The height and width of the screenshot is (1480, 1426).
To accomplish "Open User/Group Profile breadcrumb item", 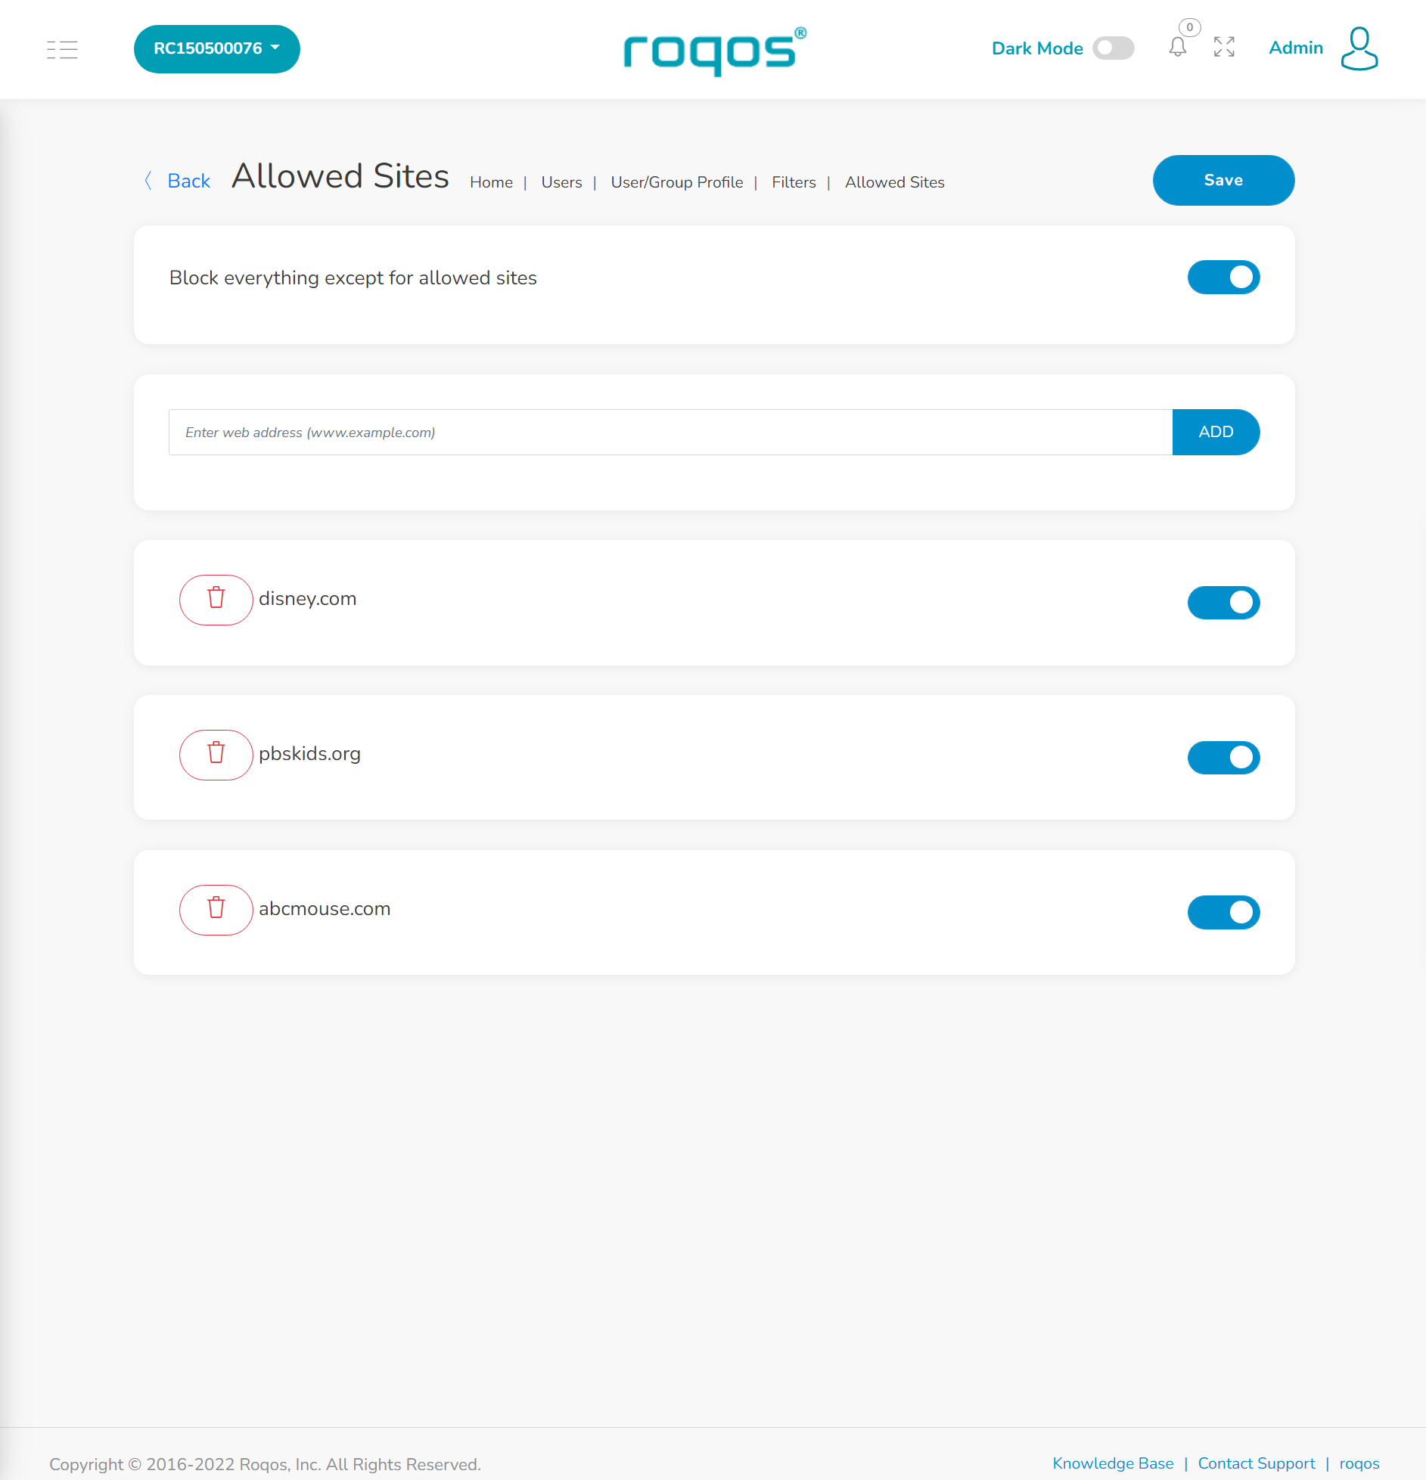I will pos(676,182).
